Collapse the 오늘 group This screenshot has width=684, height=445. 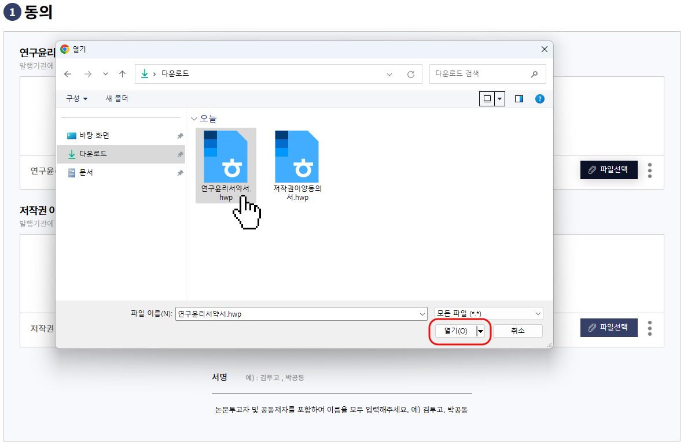pyautogui.click(x=194, y=118)
